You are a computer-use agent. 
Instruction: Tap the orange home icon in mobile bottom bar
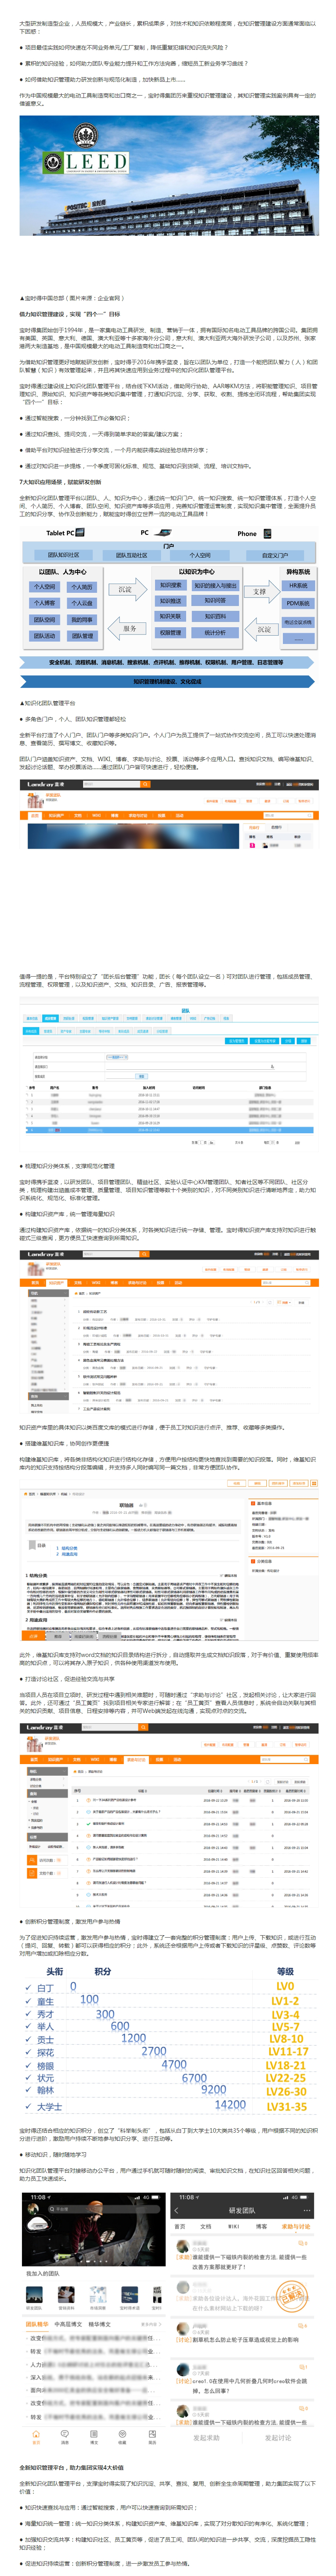36,2435
